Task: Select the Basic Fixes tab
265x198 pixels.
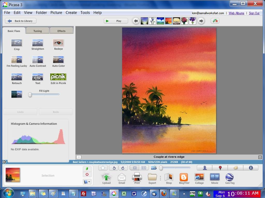Action: (x=14, y=31)
